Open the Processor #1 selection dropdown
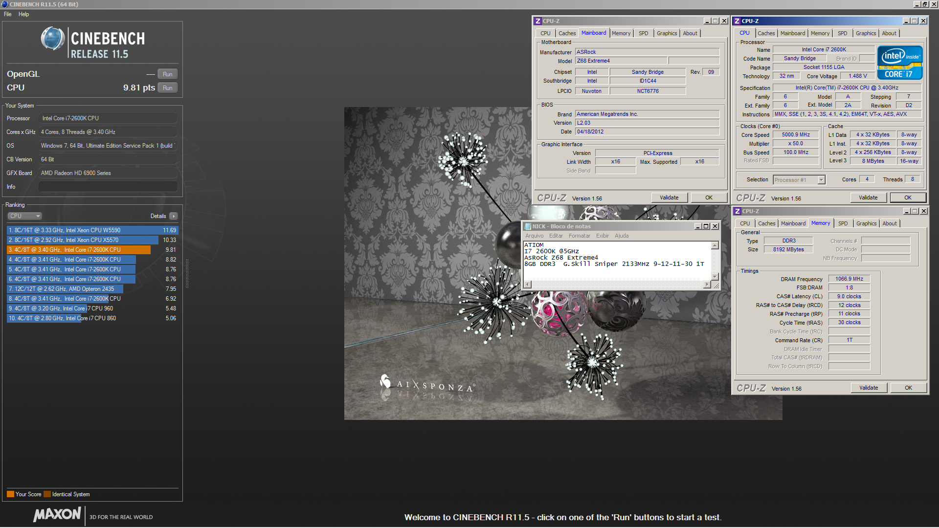Viewport: 939px width, 528px height. 799,180
